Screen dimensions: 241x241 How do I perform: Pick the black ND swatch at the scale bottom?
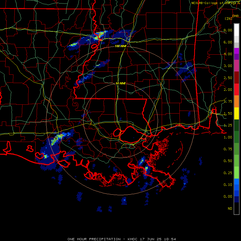click(x=236, y=208)
